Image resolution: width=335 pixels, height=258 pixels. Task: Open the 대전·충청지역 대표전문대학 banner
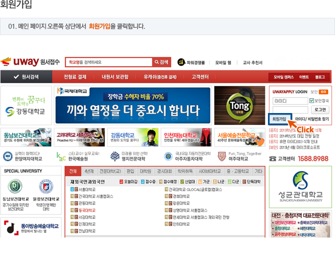pos(300,225)
